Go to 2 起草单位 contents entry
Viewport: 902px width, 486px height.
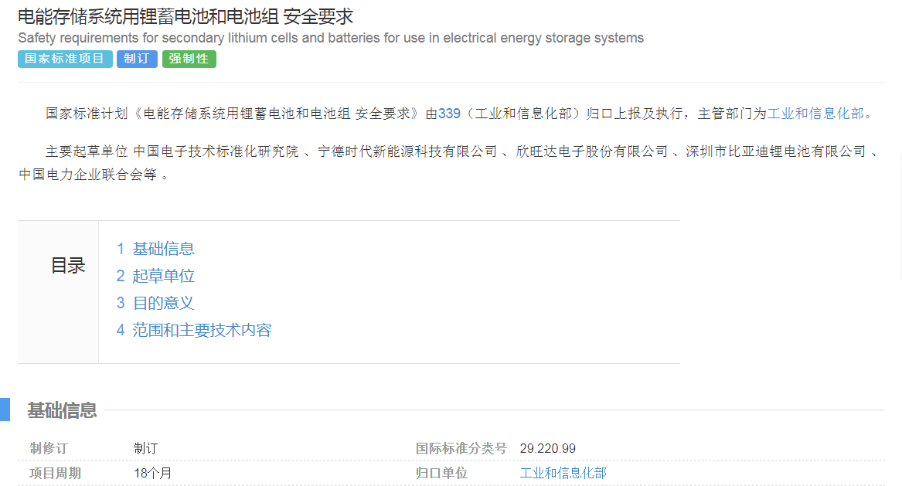(155, 276)
